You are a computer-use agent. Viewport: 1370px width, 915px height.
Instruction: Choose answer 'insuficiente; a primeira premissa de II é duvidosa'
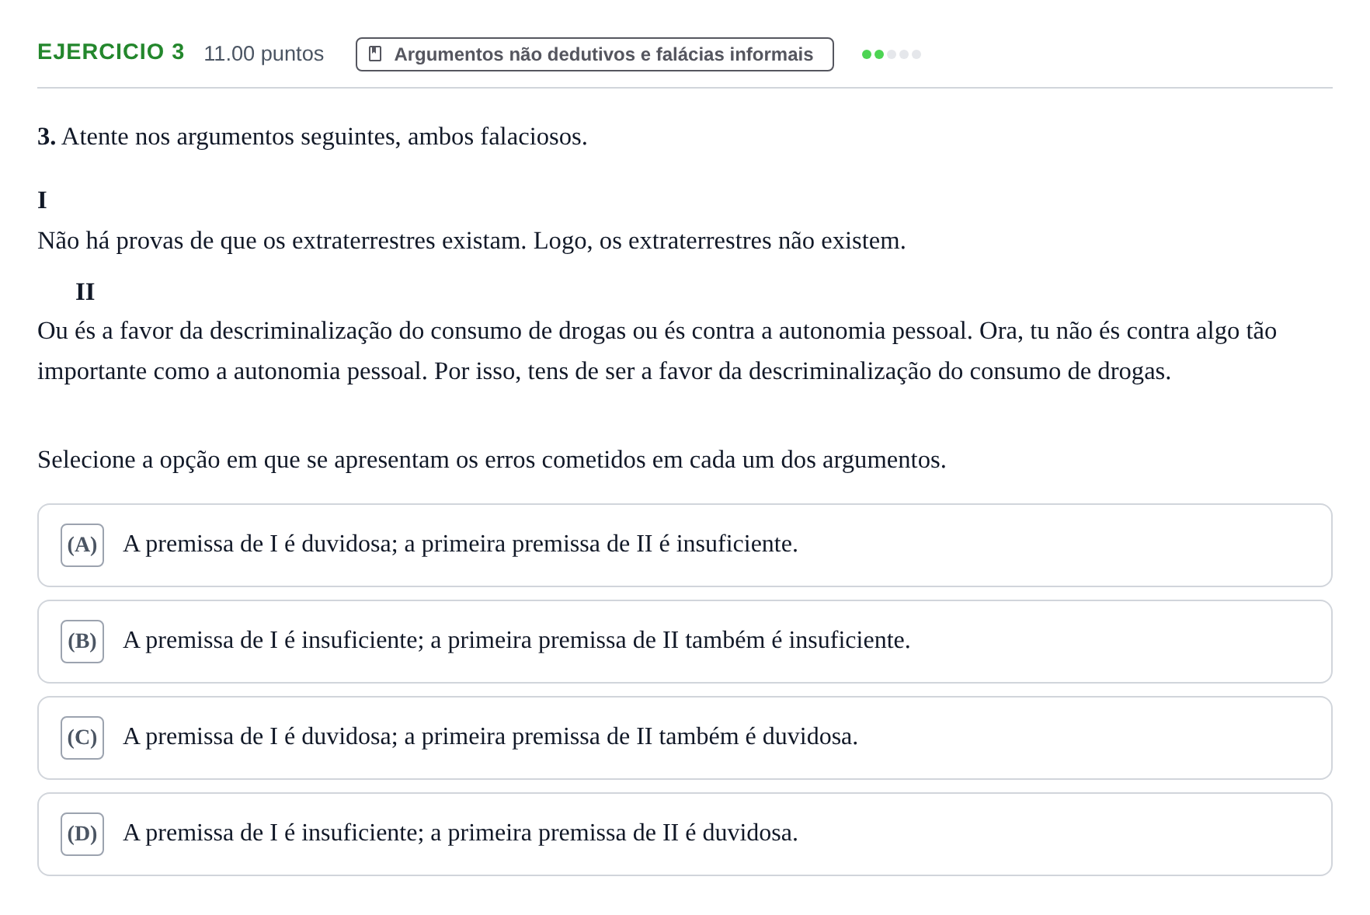click(x=685, y=834)
